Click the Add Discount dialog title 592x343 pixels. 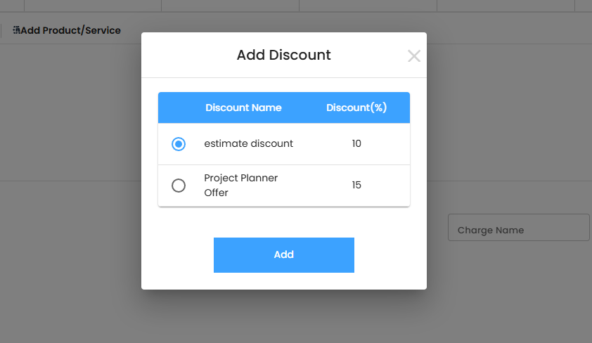283,55
